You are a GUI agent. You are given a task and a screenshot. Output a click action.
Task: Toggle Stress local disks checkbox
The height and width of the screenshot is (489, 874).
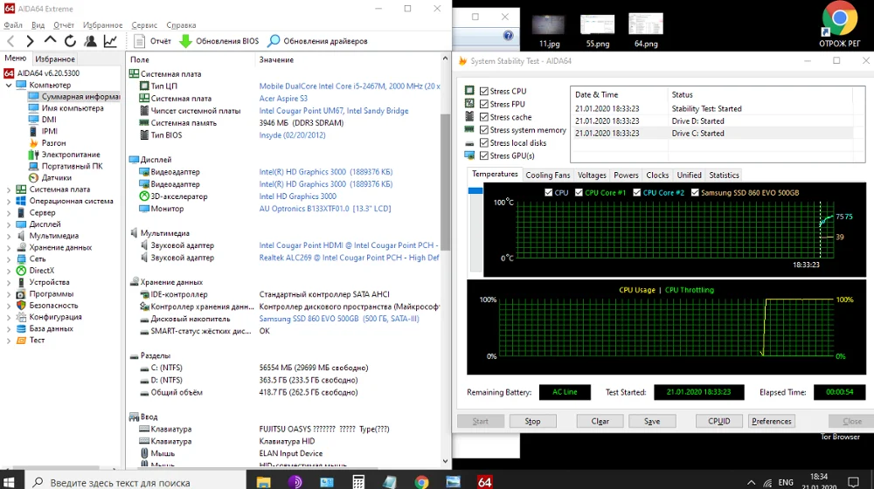[484, 142]
